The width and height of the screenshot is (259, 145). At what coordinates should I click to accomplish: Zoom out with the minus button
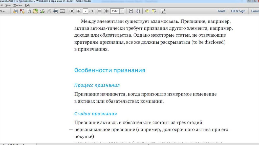[99, 11]
